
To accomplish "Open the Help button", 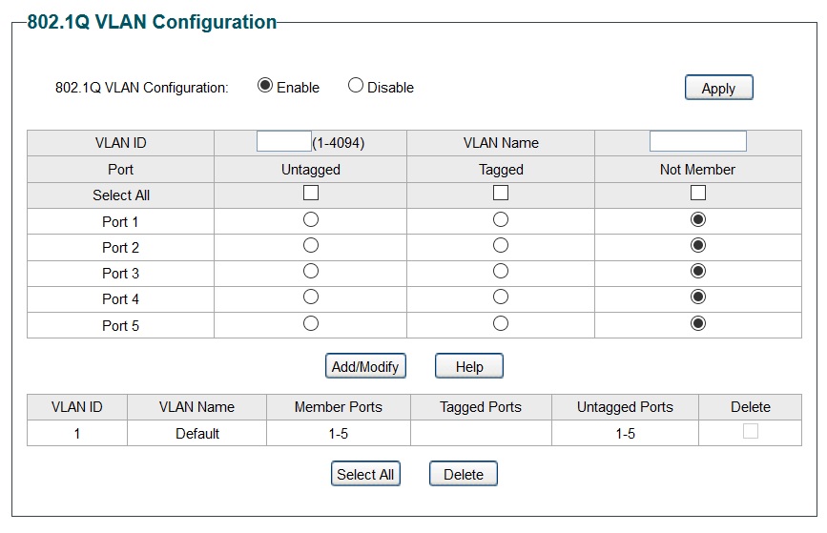I will [x=468, y=366].
